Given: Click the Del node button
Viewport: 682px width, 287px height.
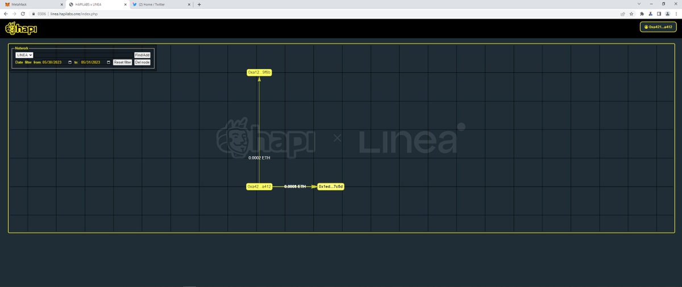Looking at the screenshot, I should coord(142,62).
